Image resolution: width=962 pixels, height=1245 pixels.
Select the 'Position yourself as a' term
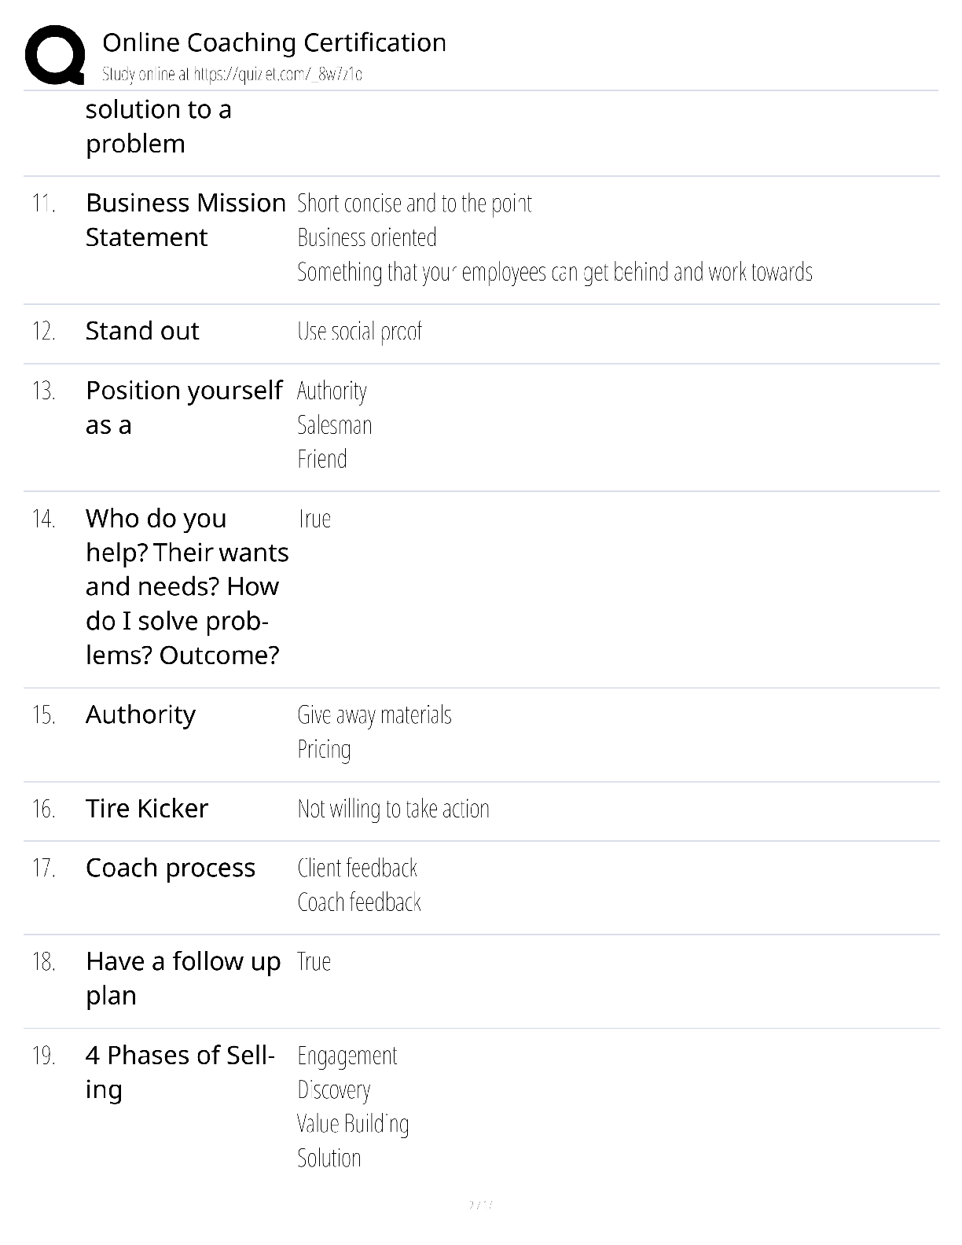click(184, 407)
